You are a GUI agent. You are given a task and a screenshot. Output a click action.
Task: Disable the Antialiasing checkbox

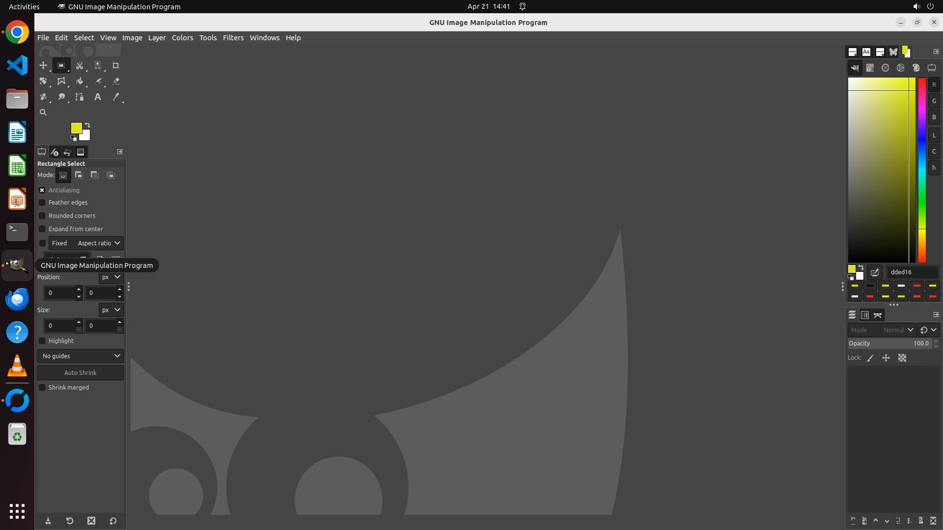pyautogui.click(x=42, y=190)
